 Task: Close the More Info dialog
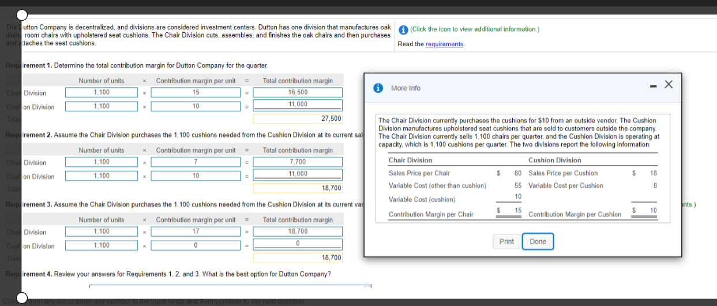point(669,85)
